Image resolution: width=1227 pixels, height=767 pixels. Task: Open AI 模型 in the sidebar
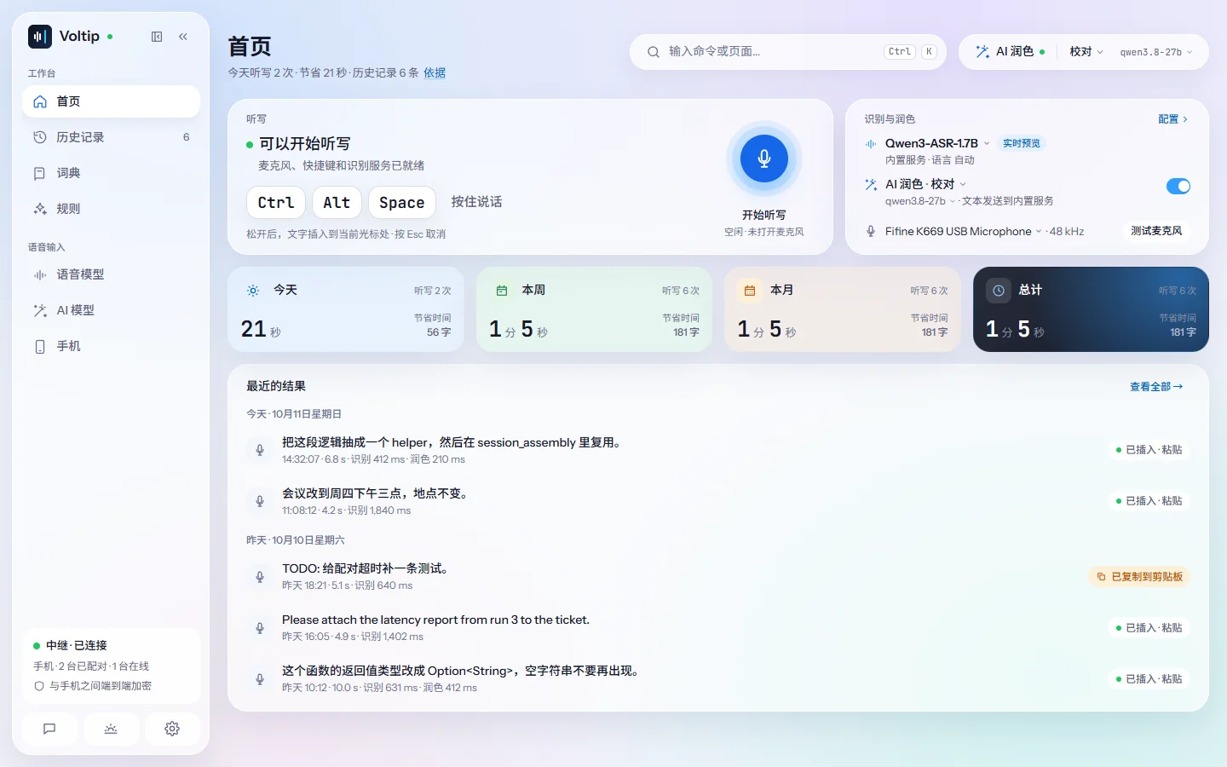coord(111,310)
